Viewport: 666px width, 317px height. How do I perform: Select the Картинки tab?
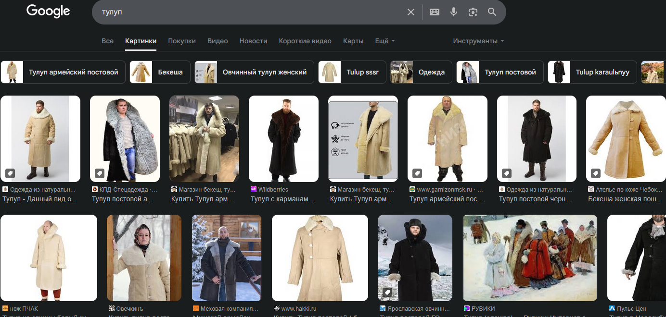[141, 41]
